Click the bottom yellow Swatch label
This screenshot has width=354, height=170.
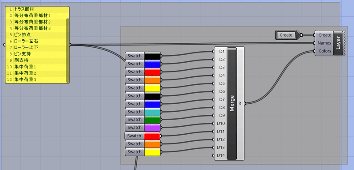[x=135, y=152]
